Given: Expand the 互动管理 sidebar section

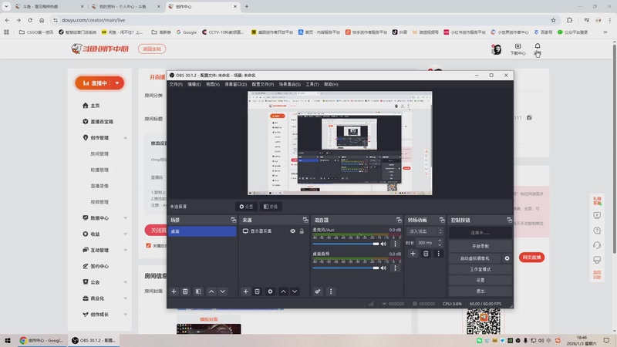Looking at the screenshot, I should tap(125, 250).
